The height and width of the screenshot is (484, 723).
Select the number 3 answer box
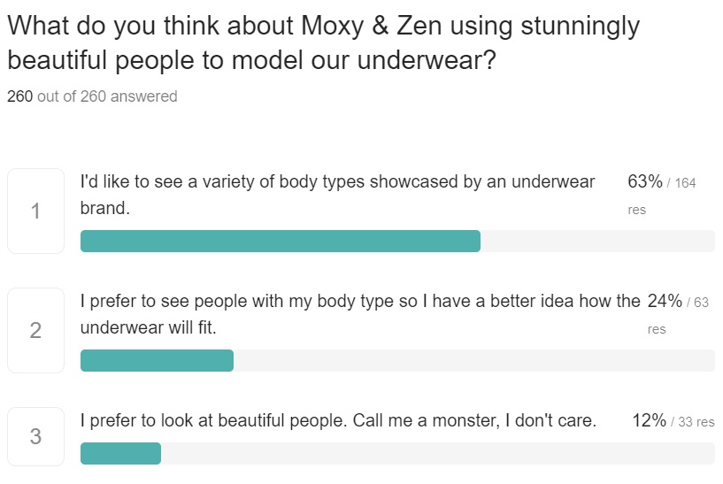click(35, 436)
